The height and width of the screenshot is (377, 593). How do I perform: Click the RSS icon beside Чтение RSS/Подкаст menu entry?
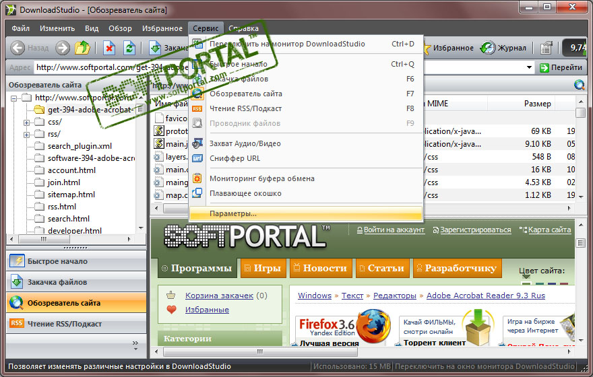click(x=197, y=109)
